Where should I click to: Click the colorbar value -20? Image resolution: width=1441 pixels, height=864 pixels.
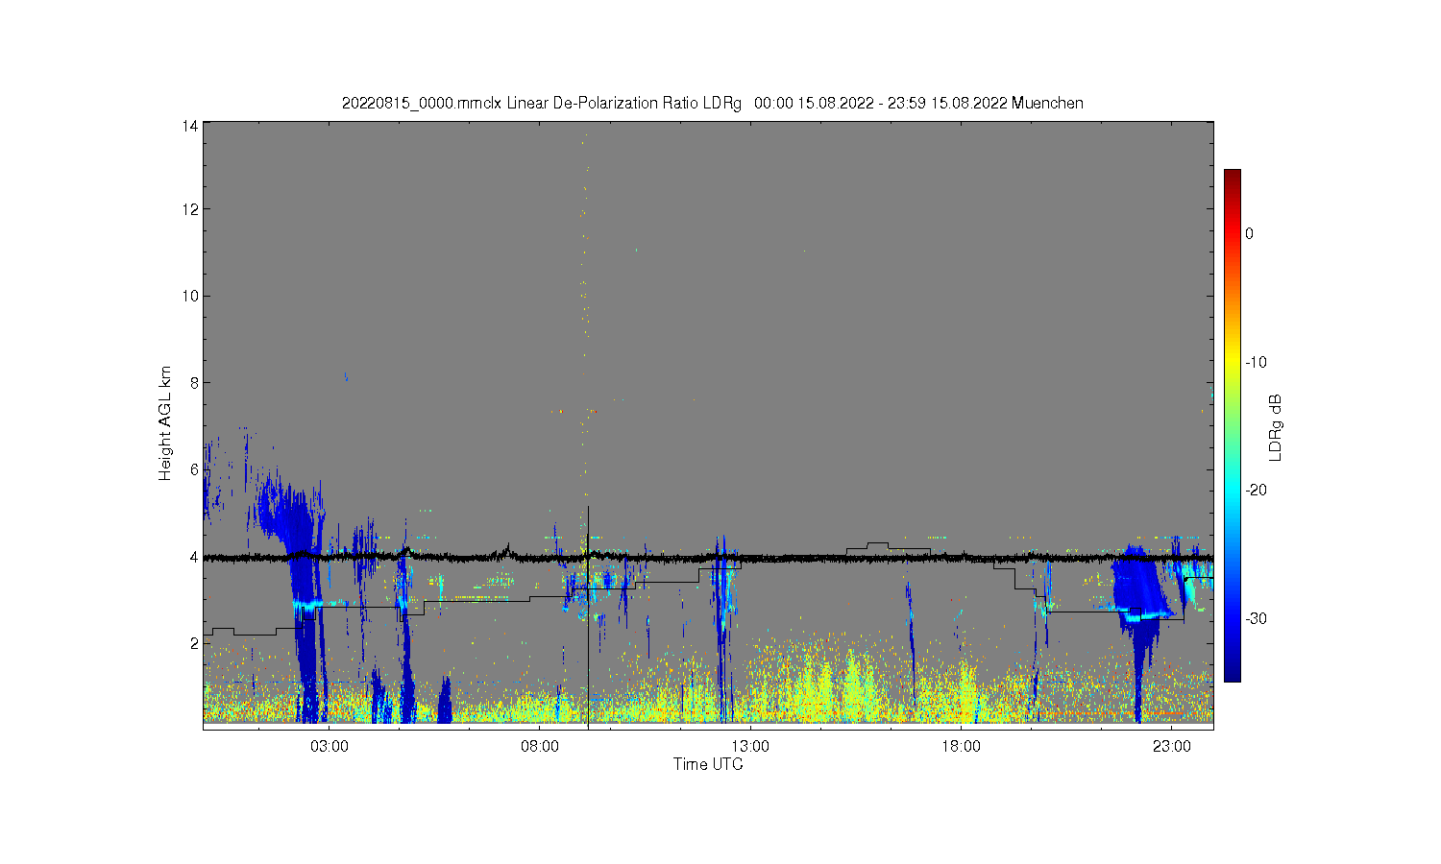tap(1256, 490)
